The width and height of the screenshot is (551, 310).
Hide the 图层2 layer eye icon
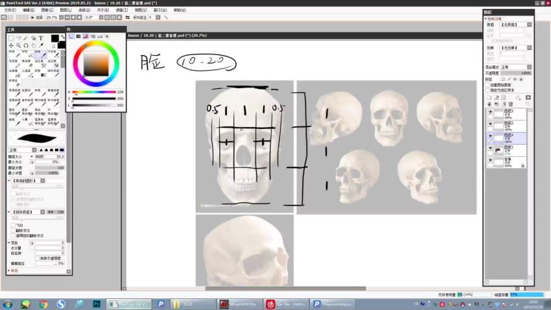click(490, 124)
